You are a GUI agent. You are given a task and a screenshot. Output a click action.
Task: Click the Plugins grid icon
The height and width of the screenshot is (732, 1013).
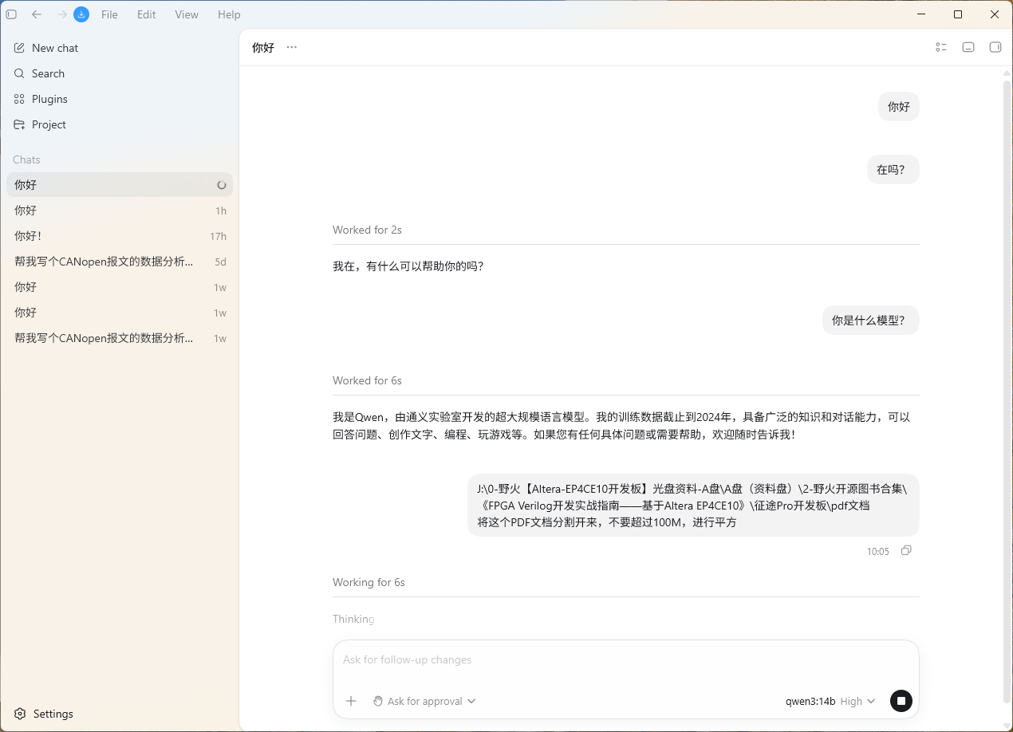pos(19,99)
